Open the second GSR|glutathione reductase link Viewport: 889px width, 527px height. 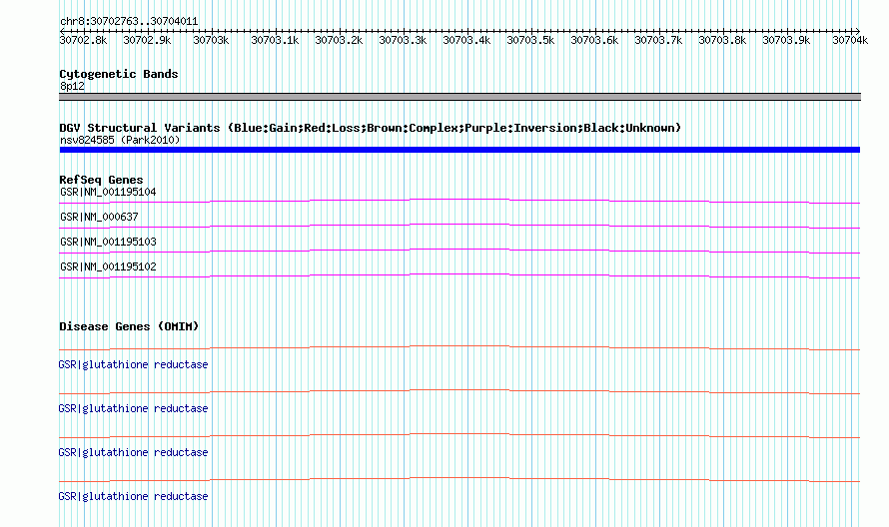(x=133, y=408)
